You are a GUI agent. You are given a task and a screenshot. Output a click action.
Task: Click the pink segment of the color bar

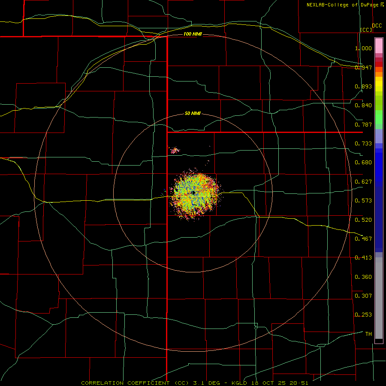click(x=379, y=46)
